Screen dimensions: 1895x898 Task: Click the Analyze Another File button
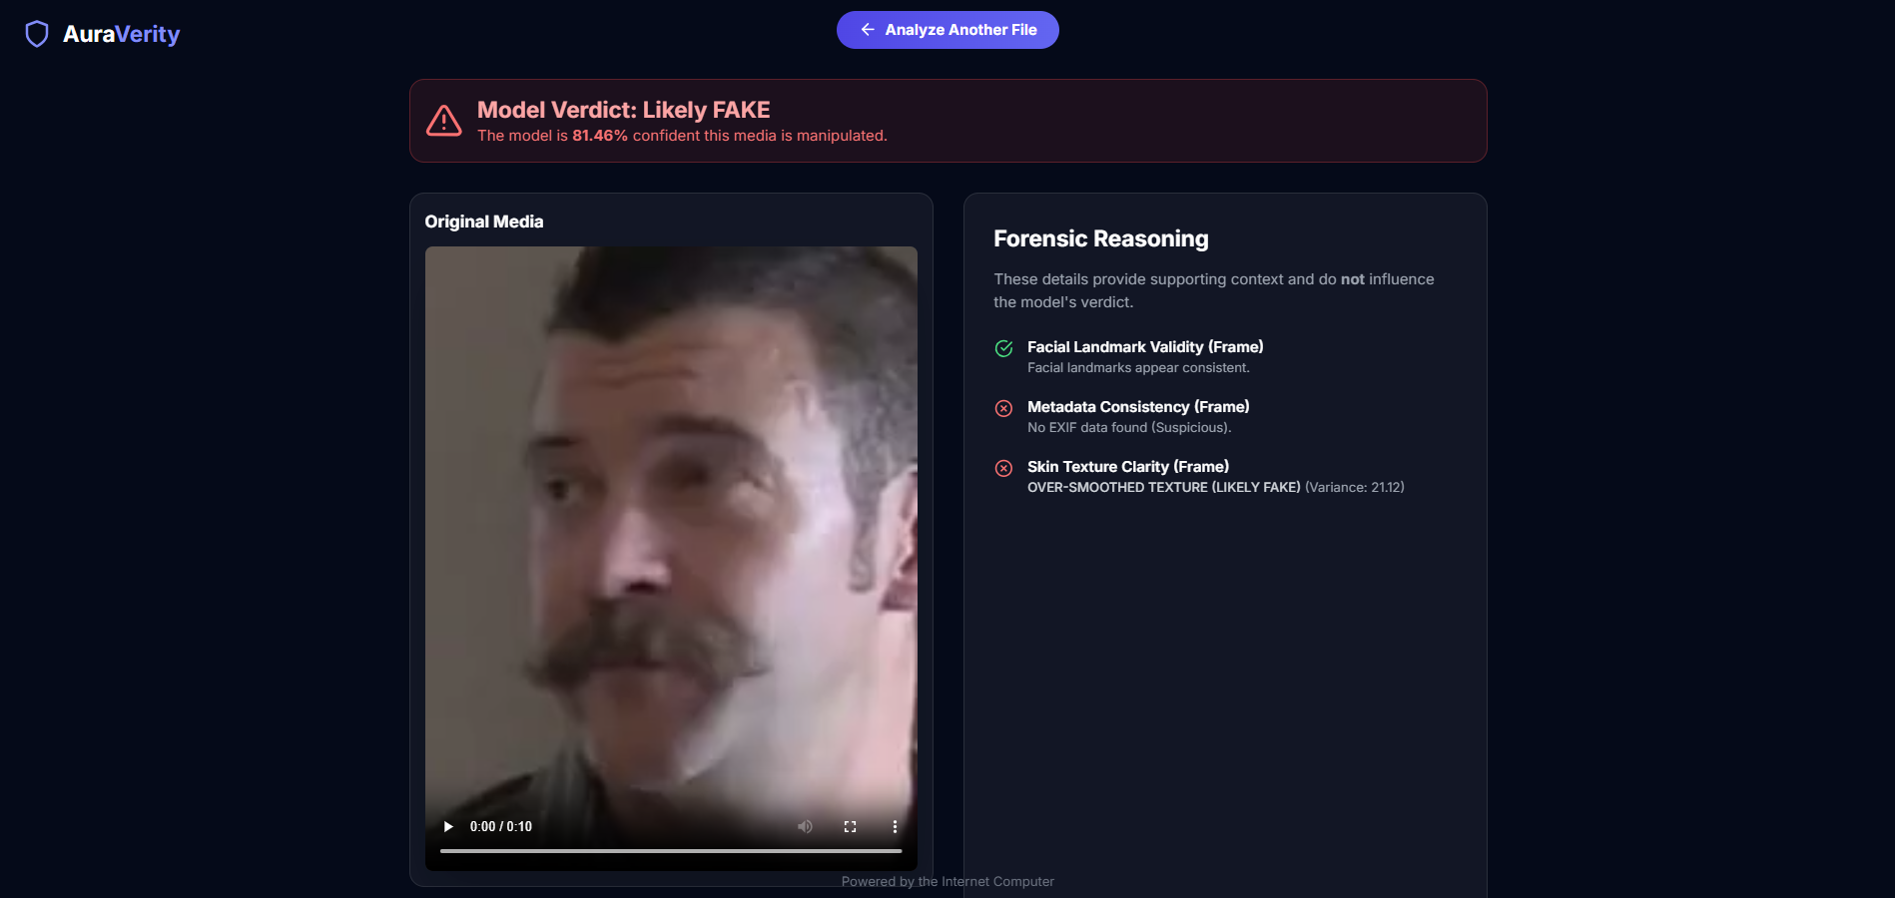[947, 30]
